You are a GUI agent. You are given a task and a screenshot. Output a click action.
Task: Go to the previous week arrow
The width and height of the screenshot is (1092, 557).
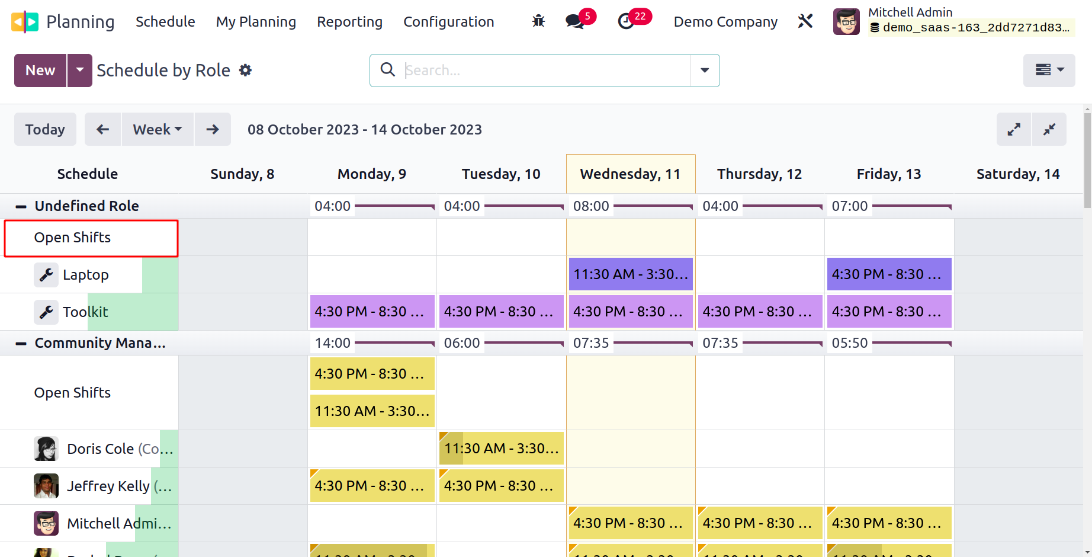(x=103, y=129)
